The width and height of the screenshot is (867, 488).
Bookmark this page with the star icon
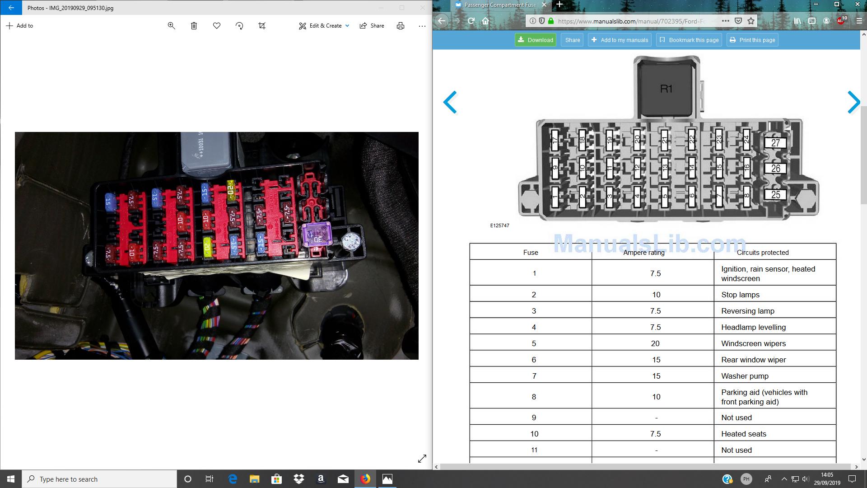[751, 21]
